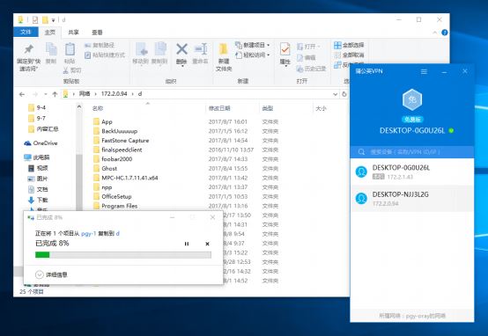Select This PC in navigation pane
Viewport: 488px width, 336px height.
pyautogui.click(x=37, y=157)
